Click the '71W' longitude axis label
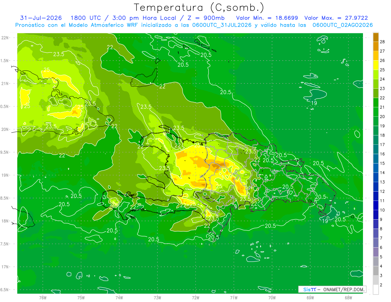The height and width of the screenshot is (302, 391). click(234, 298)
